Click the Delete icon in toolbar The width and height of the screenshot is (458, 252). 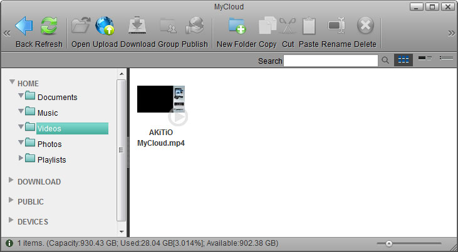(x=365, y=27)
